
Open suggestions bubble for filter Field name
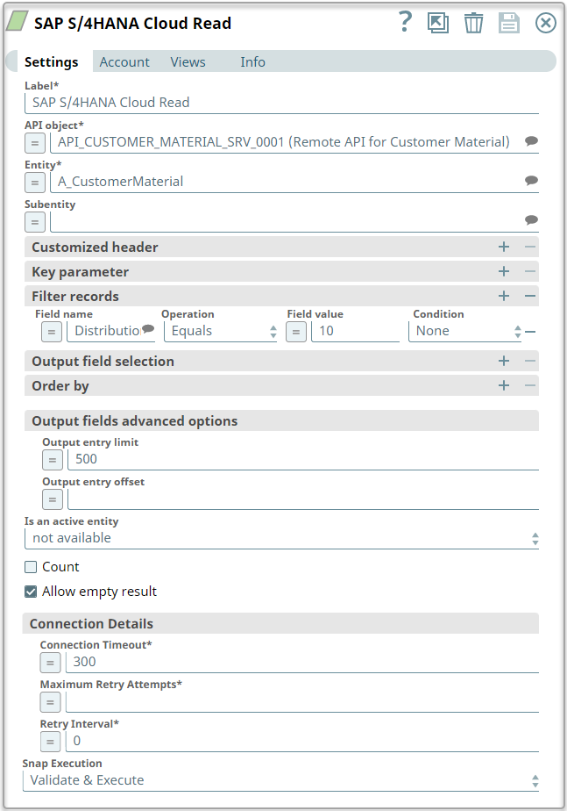coord(148,328)
